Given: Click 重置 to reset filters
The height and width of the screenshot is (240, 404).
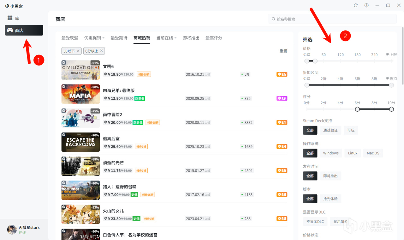Looking at the screenshot, I should pyautogui.click(x=283, y=51).
